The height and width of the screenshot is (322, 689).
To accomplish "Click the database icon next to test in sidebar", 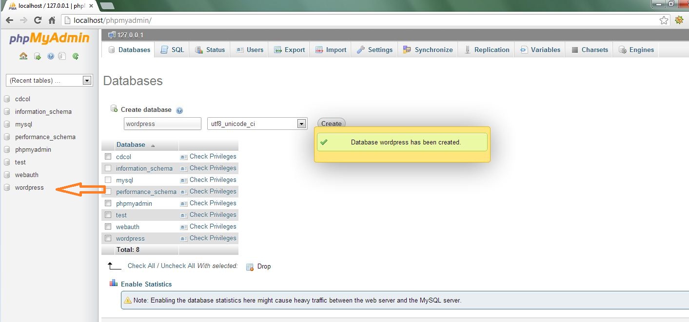I will click(7, 162).
